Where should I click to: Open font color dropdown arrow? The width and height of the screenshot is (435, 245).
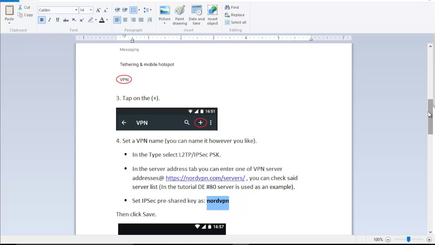107,20
